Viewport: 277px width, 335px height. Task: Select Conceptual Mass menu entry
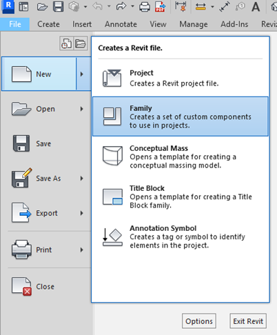click(181, 156)
